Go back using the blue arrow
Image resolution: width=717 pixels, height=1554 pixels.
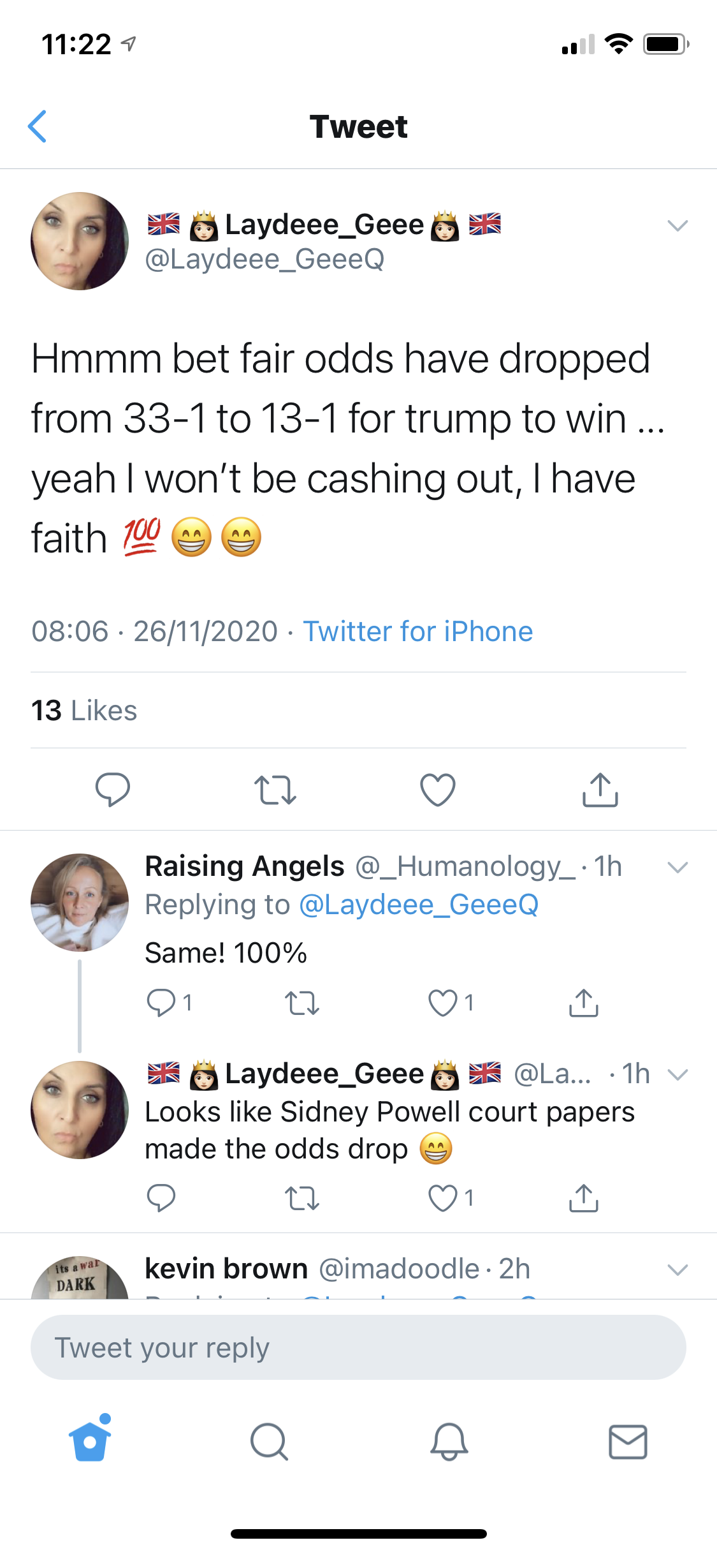point(38,126)
